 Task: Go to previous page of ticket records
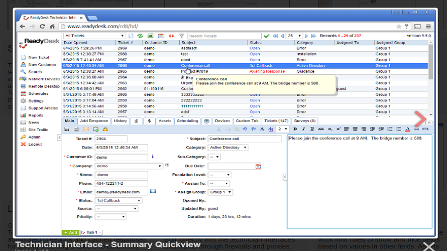[282, 36]
